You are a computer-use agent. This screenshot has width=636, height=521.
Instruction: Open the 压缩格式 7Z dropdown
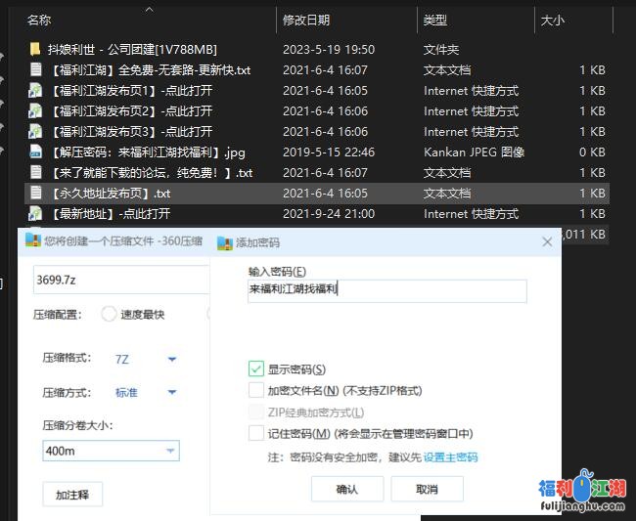(171, 359)
